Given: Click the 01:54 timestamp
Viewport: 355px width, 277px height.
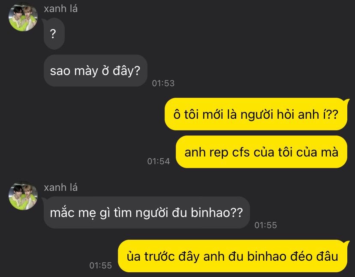Looking at the screenshot, I should [159, 161].
